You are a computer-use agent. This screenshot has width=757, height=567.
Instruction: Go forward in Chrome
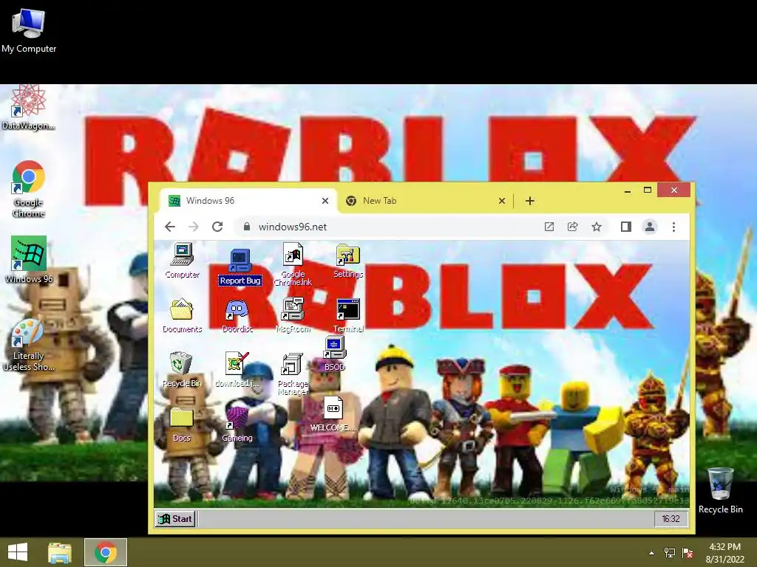pyautogui.click(x=194, y=227)
